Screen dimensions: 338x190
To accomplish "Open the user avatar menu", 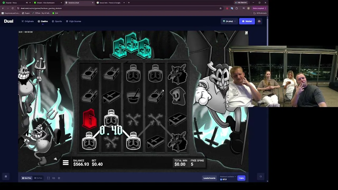I will tap(259, 21).
